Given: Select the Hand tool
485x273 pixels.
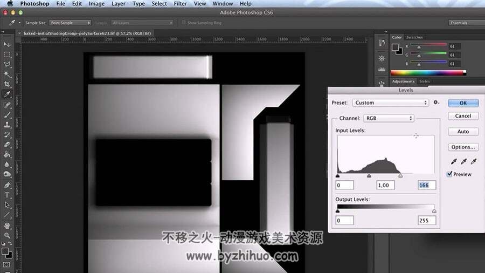Looking at the screenshot, I should 7,226.
